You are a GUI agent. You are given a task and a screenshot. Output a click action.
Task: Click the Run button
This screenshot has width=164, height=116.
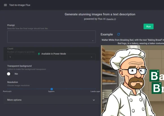coord(148,27)
